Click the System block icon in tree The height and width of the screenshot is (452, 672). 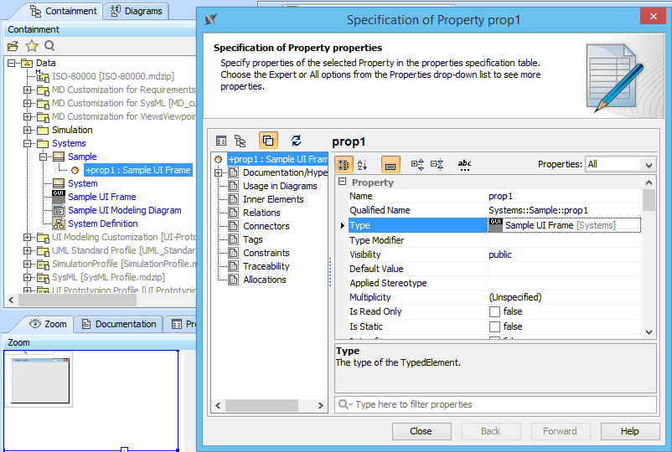coord(59,183)
